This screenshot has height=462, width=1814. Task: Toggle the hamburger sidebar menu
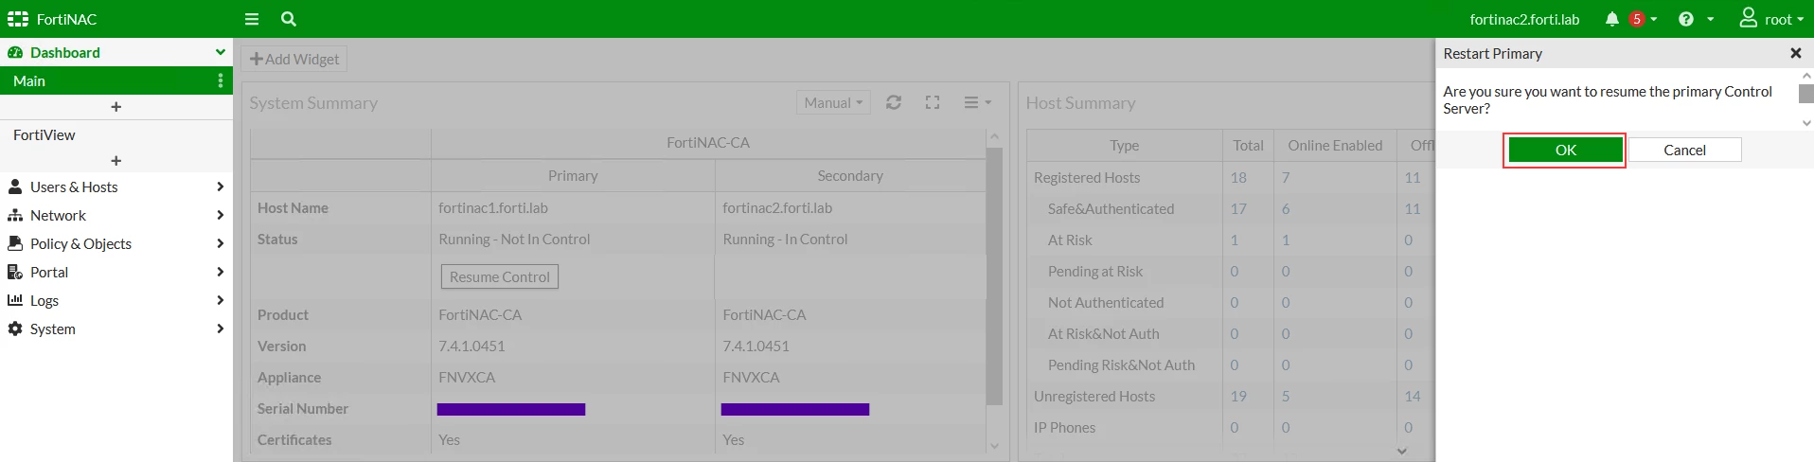[252, 19]
